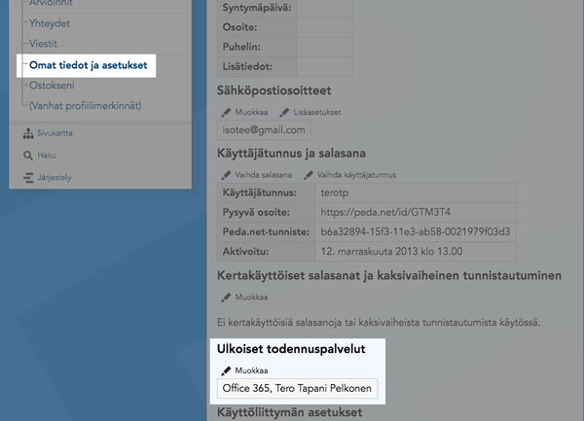Viewport: 584px width, 421px height.
Task: Open (Vanhat profiilimerkinnät) sidebar entry
Action: click(86, 105)
